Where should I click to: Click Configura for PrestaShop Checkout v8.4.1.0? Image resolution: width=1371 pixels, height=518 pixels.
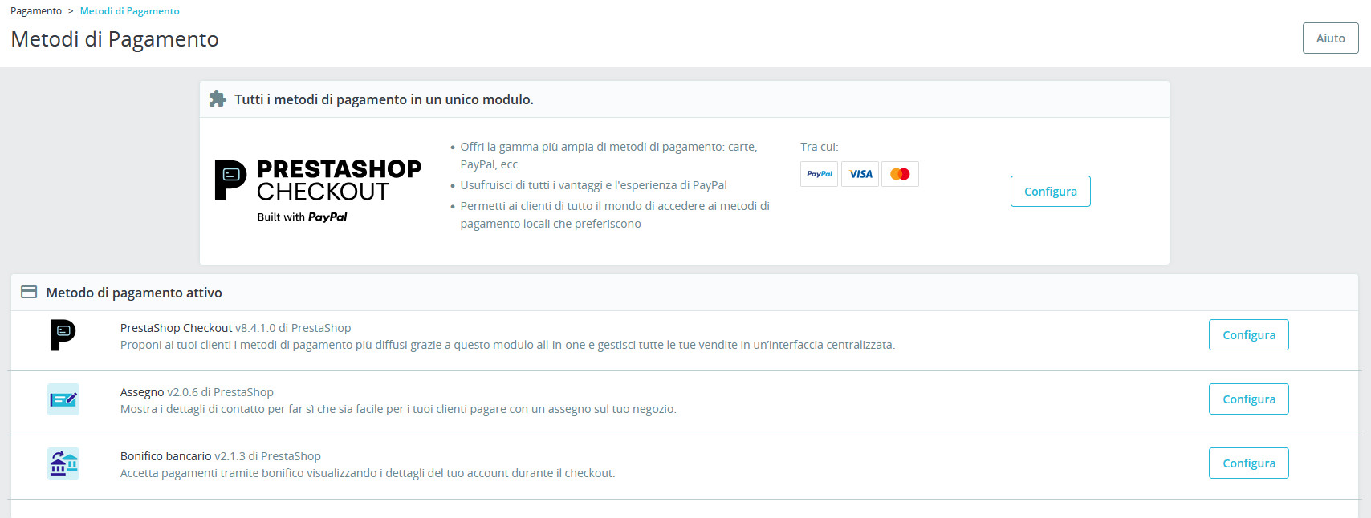1249,335
